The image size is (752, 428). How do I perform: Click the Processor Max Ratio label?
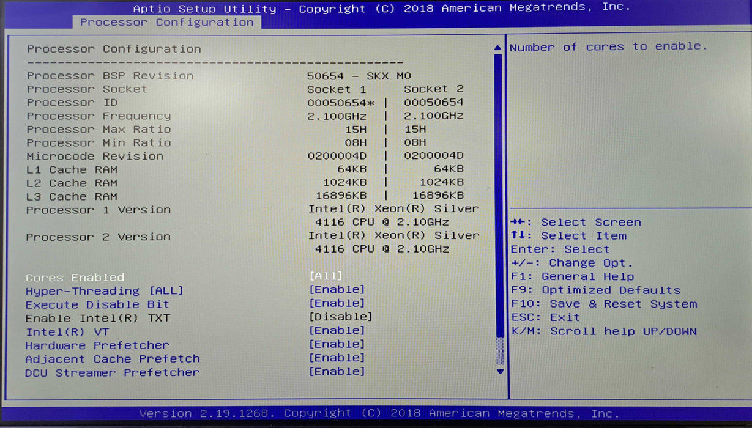[99, 130]
